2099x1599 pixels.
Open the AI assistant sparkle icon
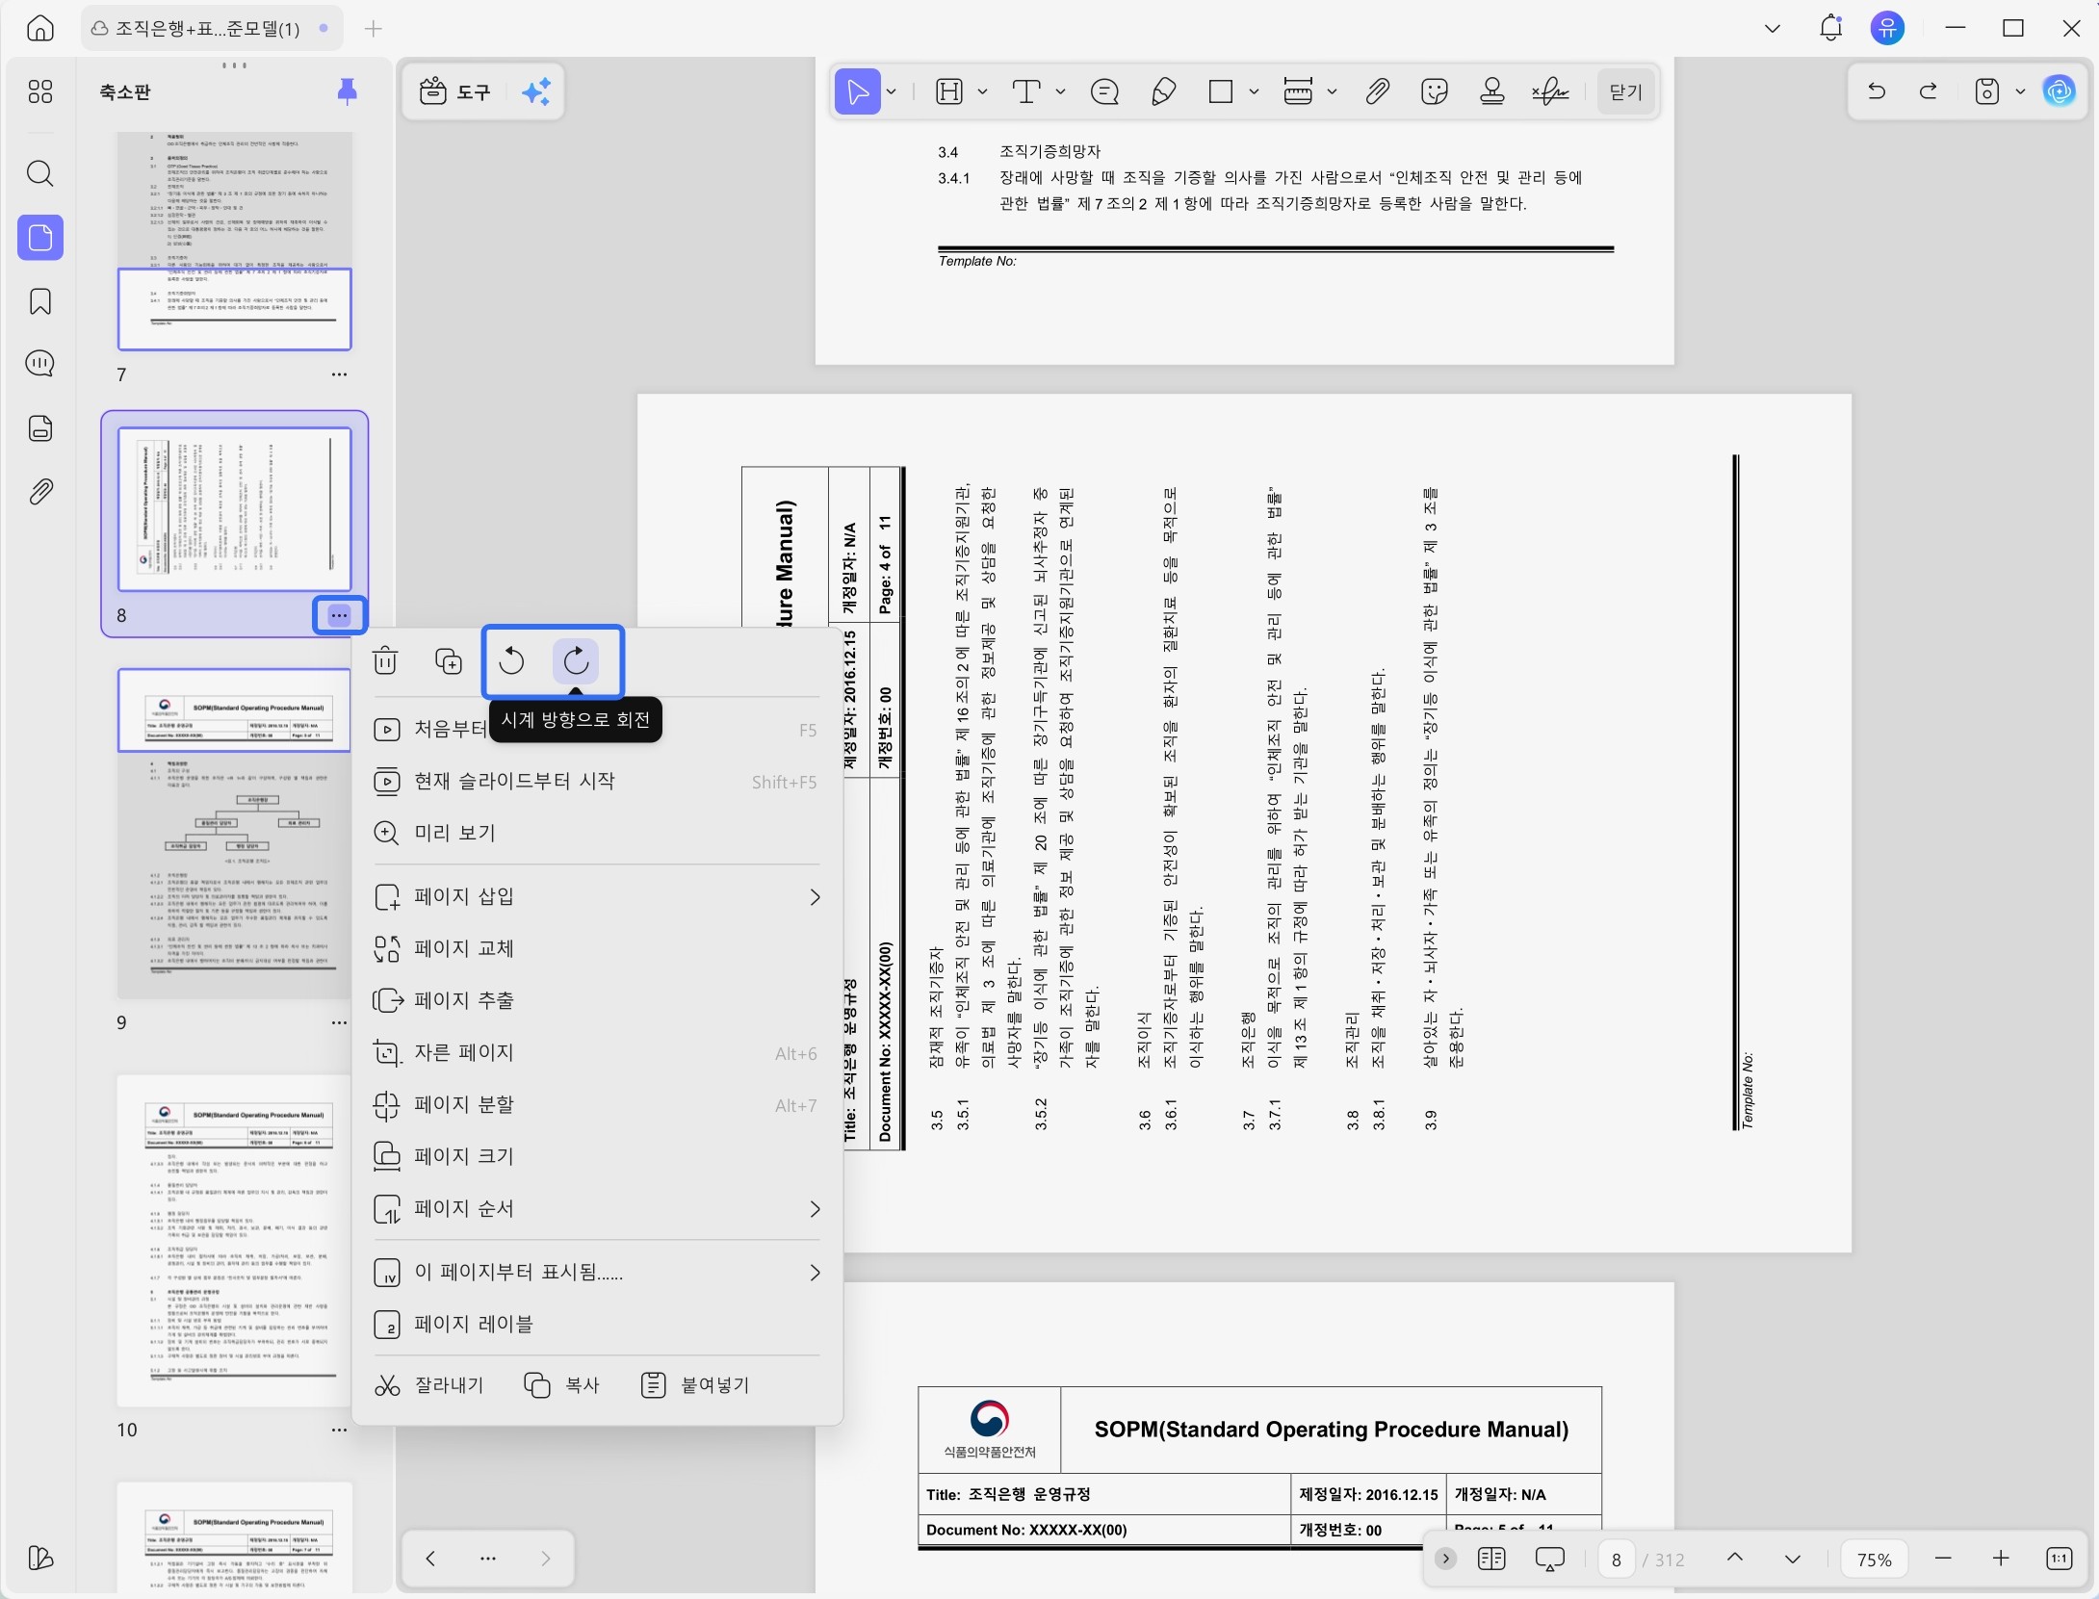536,91
